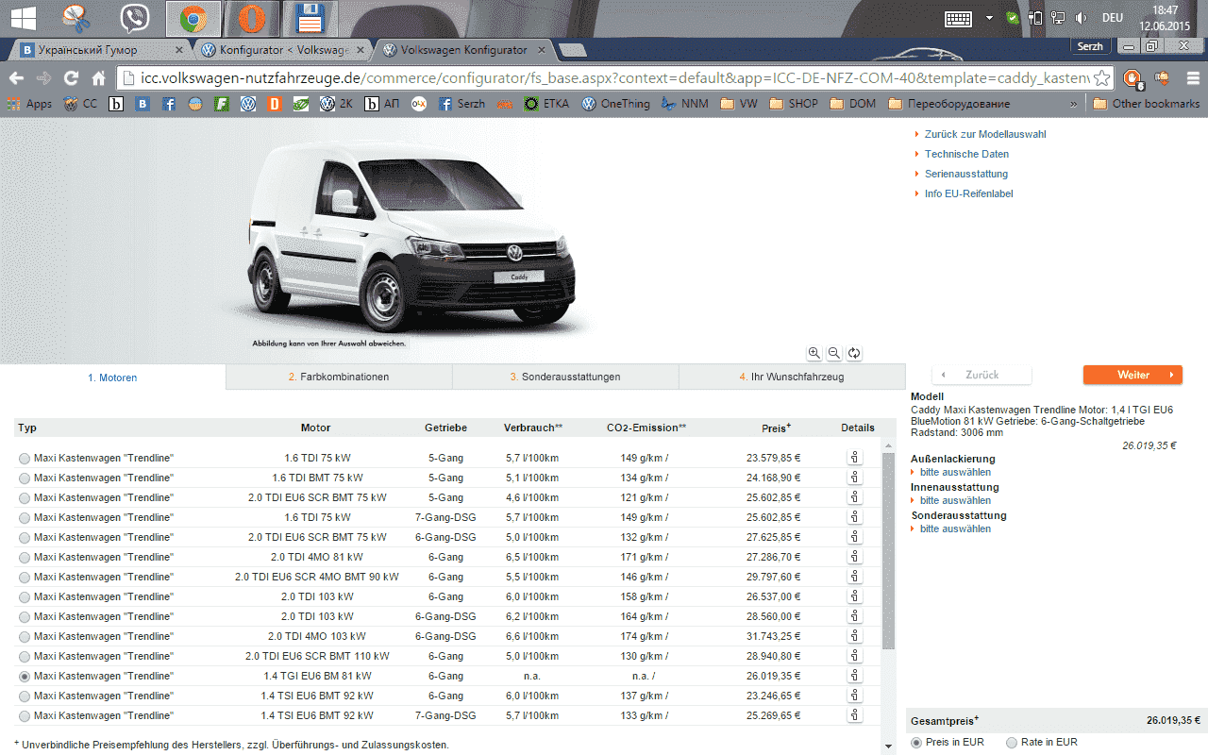Image resolution: width=1208 pixels, height=755 pixels.
Task: Expand 'bitte auswählen' under Innenausstattung
Action: tap(955, 500)
